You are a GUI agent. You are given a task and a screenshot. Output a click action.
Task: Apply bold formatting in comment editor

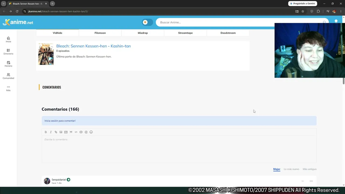46,132
